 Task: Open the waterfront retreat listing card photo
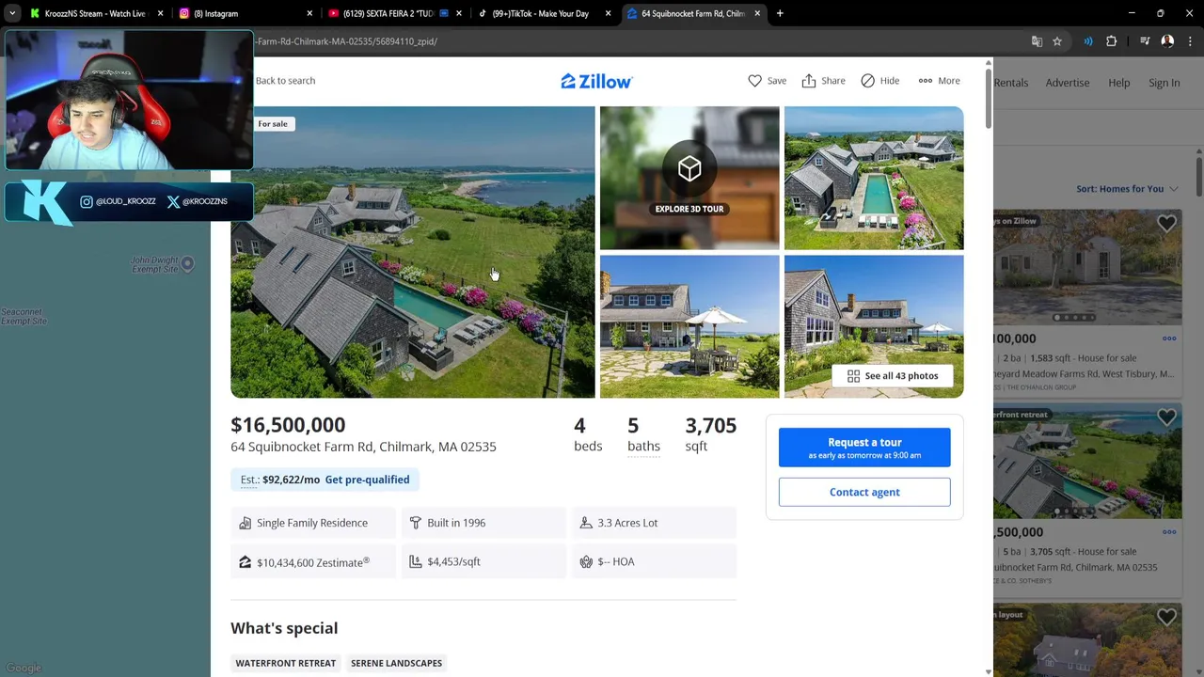(1087, 461)
